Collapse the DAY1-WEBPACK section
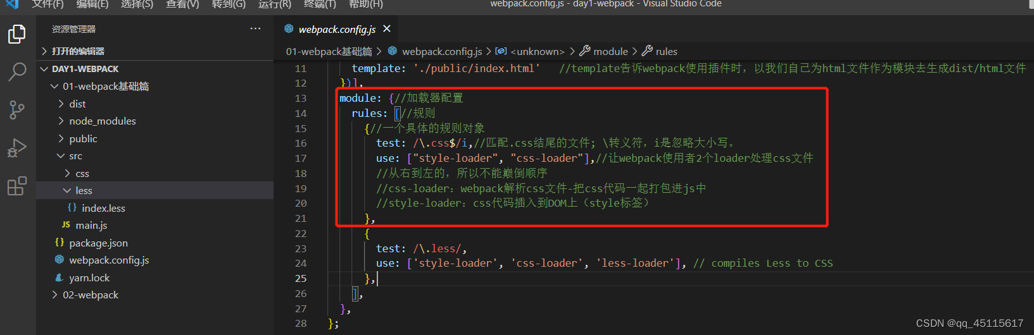Image resolution: width=1034 pixels, height=335 pixels. [155, 69]
